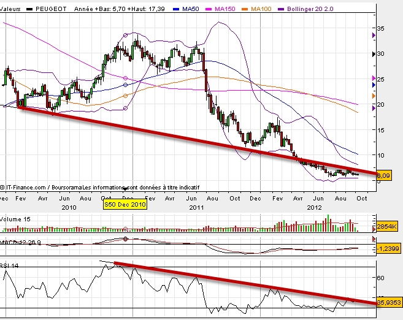Image resolution: width=403 pixels, height=320 pixels.
Task: Click the 2011 year label on time axis
Action: pos(196,208)
